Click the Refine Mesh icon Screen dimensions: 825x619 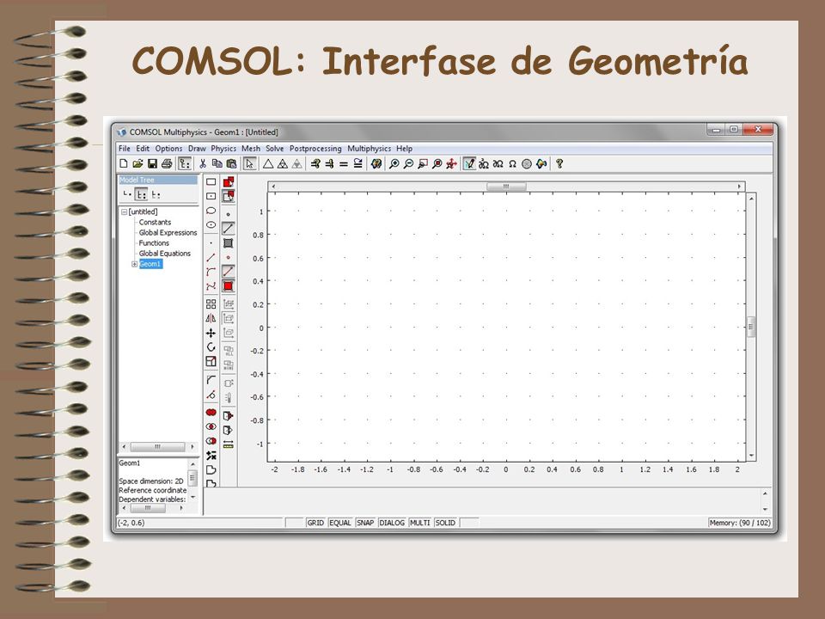pyautogui.click(x=283, y=163)
